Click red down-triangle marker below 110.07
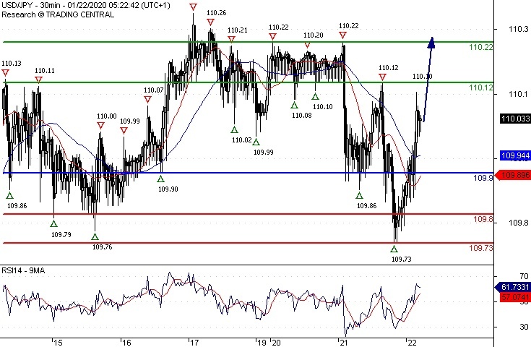 (x=147, y=99)
